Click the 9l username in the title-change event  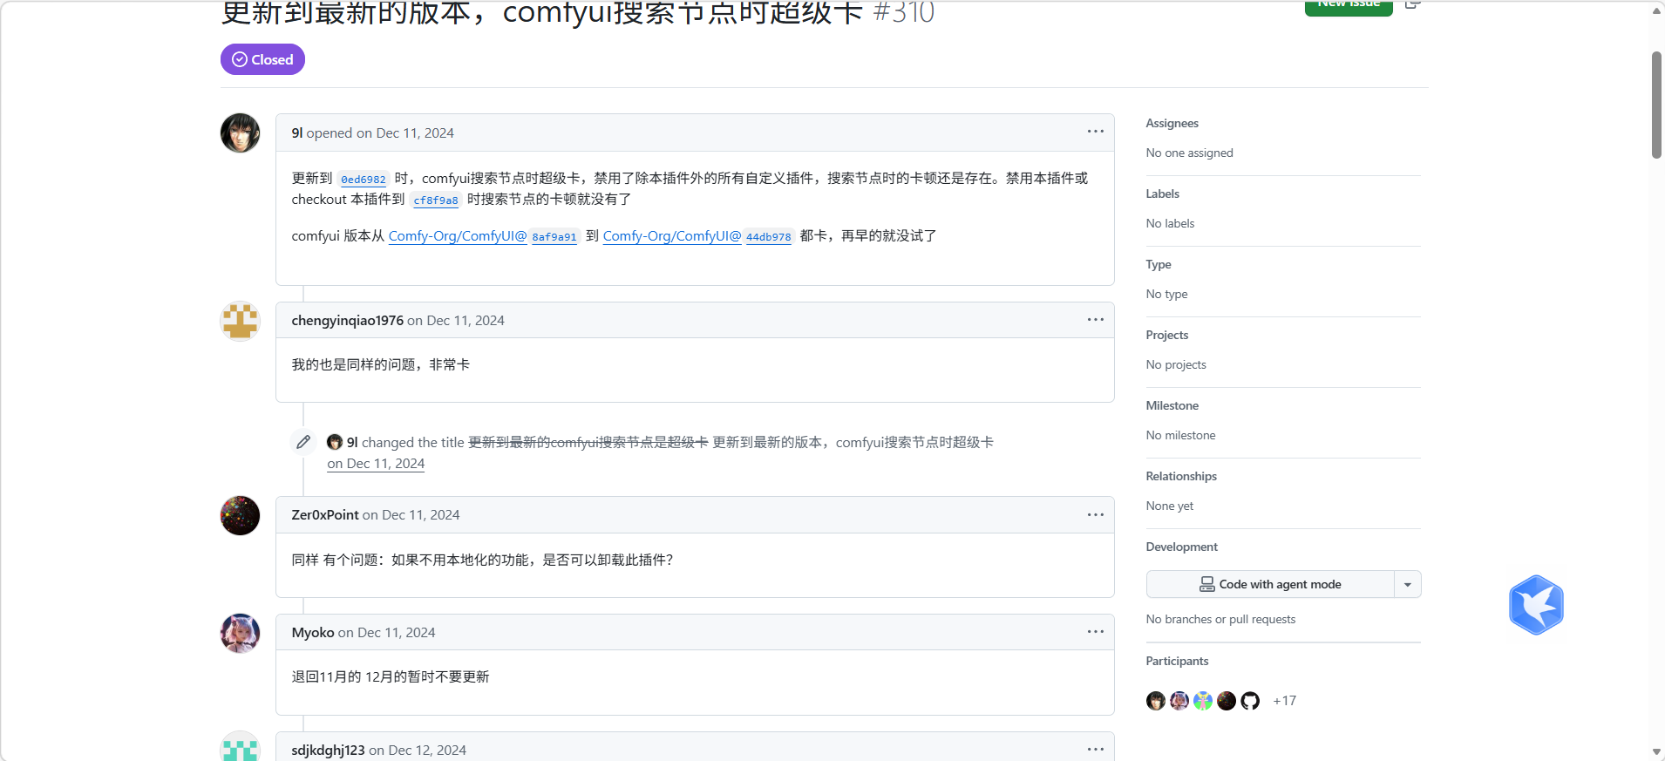point(352,442)
